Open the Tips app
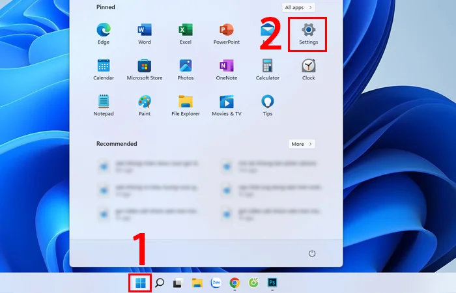 (267, 102)
